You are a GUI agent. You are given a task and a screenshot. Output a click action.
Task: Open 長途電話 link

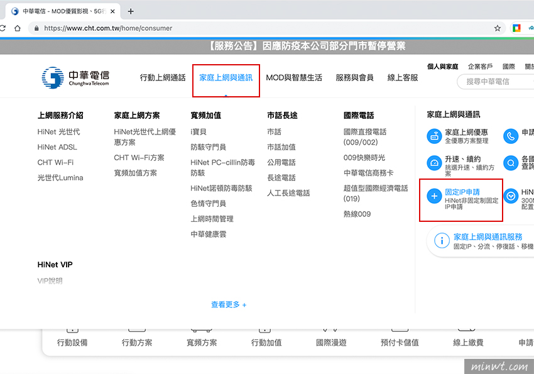(x=281, y=178)
